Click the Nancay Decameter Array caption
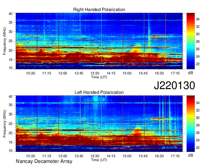Image resolution: width=203 pixels, height=165 pixels. click(x=44, y=161)
